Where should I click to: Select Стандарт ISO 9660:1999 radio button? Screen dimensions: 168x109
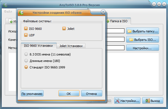coord(26,67)
